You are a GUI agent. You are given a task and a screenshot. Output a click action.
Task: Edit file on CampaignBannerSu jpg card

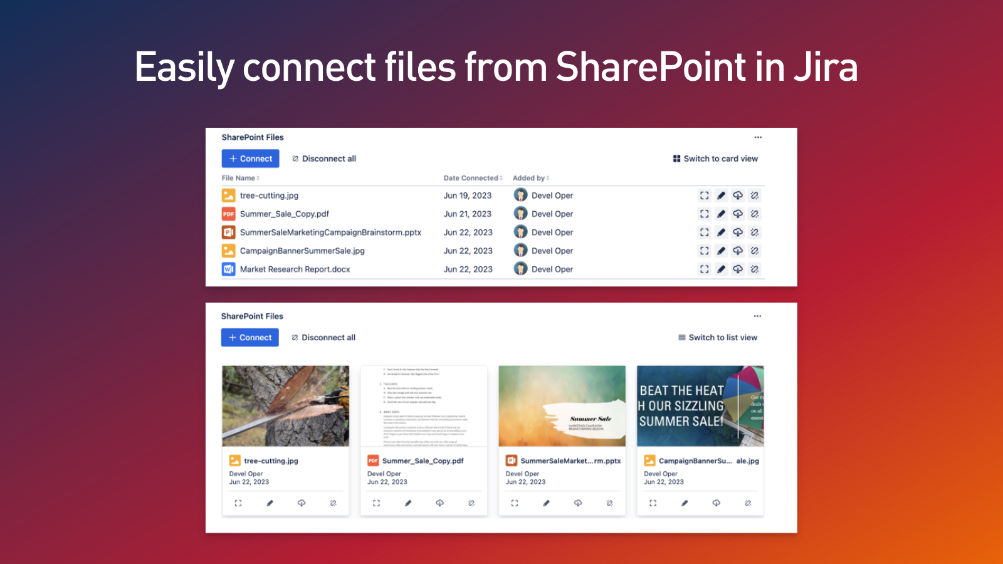click(x=685, y=503)
